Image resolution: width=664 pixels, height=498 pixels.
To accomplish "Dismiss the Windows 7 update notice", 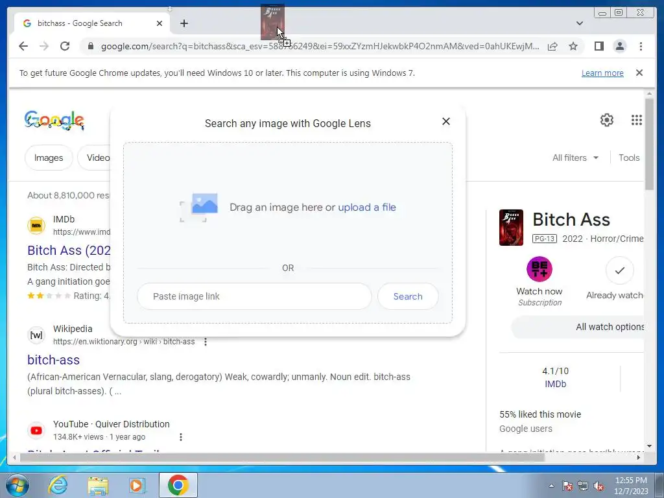I will (x=639, y=73).
